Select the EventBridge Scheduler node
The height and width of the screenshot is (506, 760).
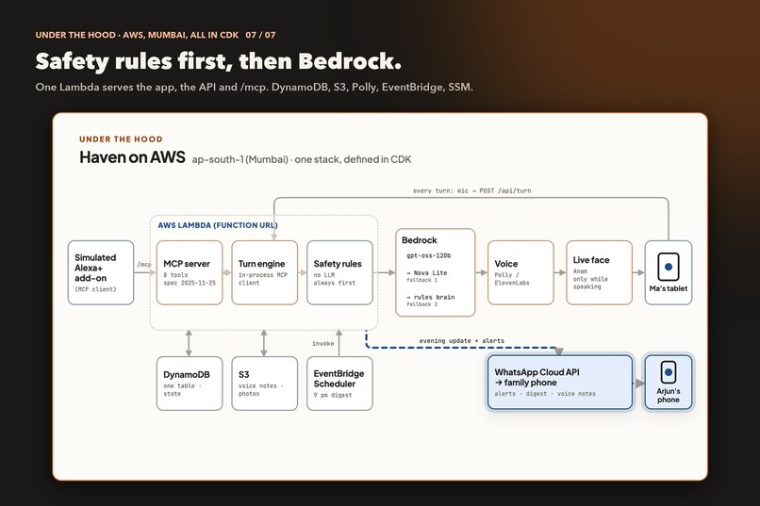[339, 384]
